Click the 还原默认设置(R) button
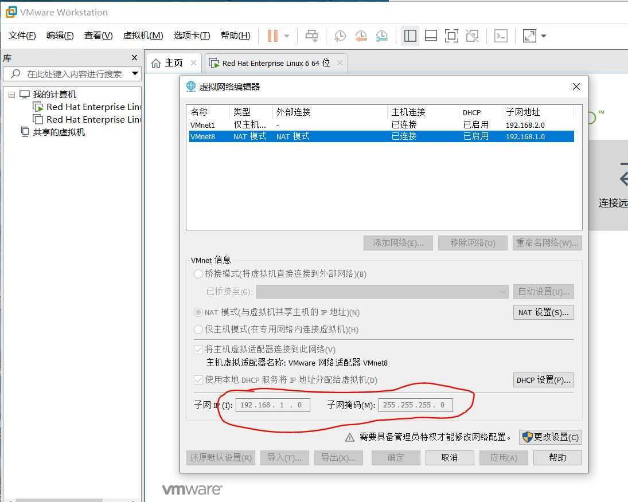 [x=221, y=458]
